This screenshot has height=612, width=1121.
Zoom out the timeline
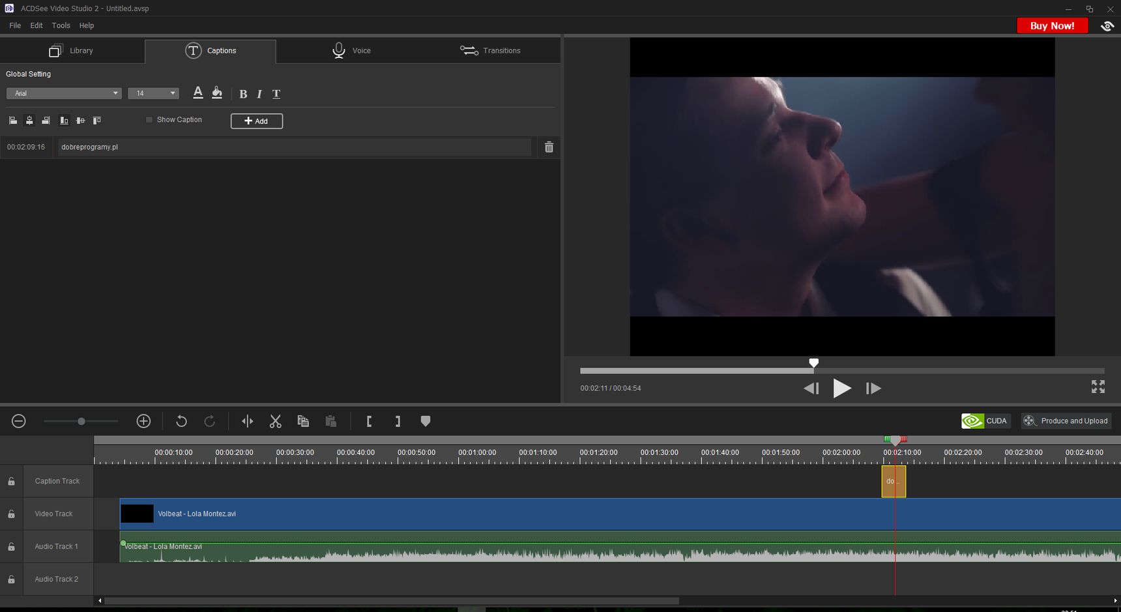click(x=19, y=421)
